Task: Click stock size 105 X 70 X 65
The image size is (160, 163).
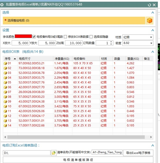Action: click(83, 63)
